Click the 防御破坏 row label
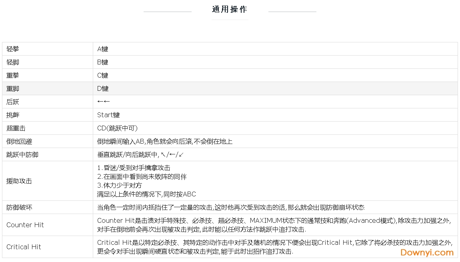 point(19,208)
